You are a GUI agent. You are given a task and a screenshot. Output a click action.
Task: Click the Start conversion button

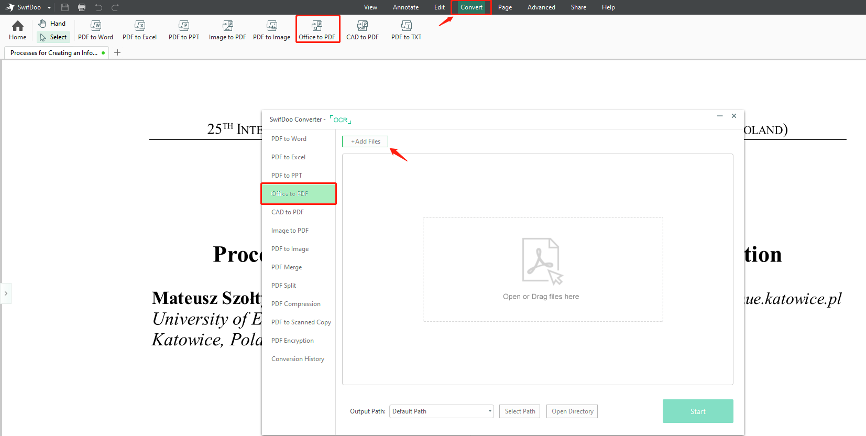pos(698,411)
